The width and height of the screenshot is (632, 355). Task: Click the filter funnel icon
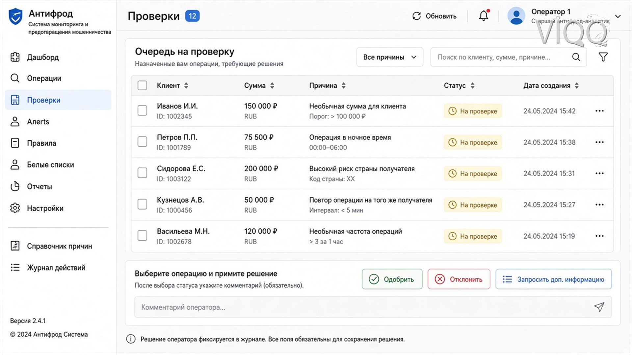(603, 57)
